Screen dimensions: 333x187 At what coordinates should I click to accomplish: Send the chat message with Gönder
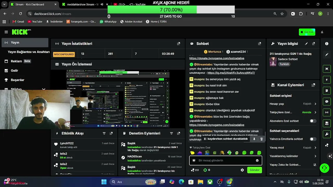pyautogui.click(x=254, y=170)
